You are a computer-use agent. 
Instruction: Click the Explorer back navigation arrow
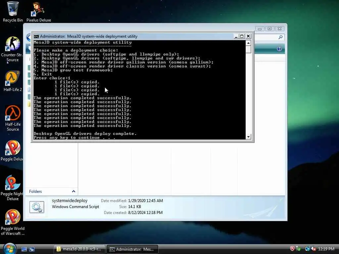click(x=29, y=37)
